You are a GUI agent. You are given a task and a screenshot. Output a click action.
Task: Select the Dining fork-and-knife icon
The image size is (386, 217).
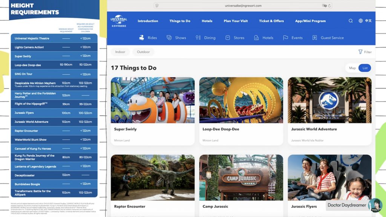coord(198,38)
